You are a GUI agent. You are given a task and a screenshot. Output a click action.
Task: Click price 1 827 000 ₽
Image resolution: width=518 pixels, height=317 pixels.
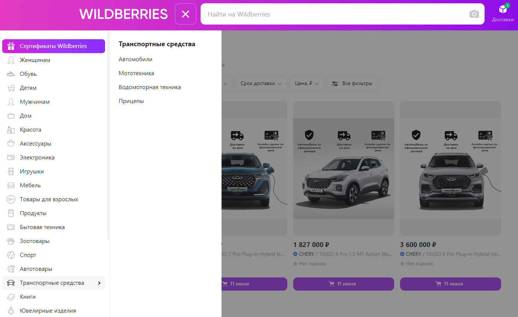pyautogui.click(x=311, y=245)
